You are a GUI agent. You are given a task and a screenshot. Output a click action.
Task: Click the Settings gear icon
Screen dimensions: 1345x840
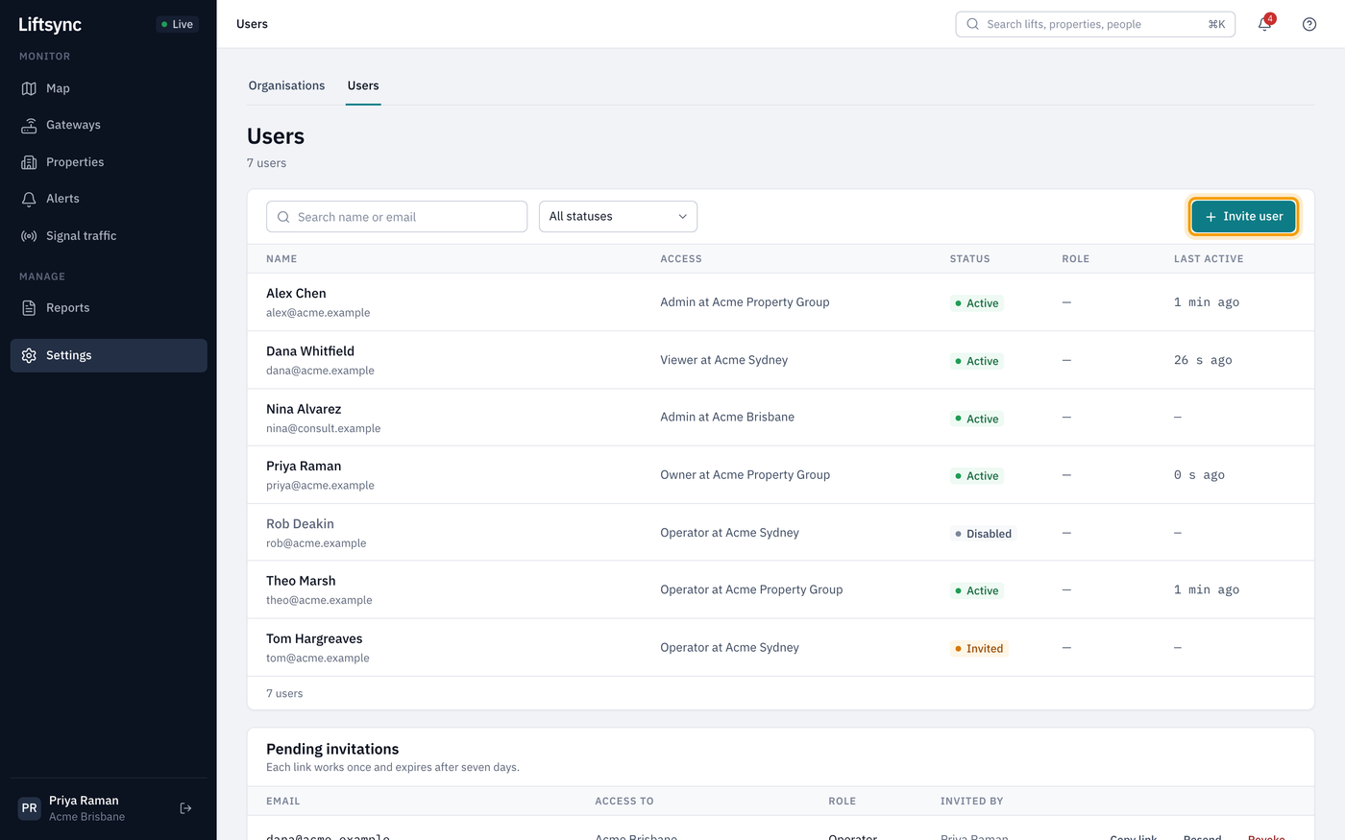(x=29, y=355)
